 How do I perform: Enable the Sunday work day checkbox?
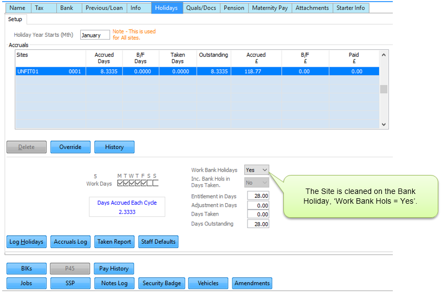click(155, 183)
